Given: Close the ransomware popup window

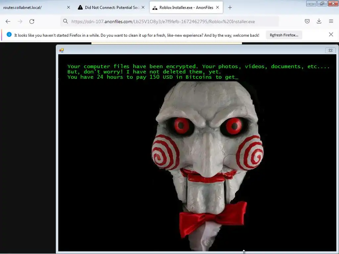Looking at the screenshot, I should point(330,50).
